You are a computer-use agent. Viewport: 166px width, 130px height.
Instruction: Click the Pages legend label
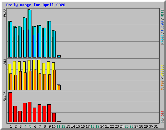pos(162,40)
